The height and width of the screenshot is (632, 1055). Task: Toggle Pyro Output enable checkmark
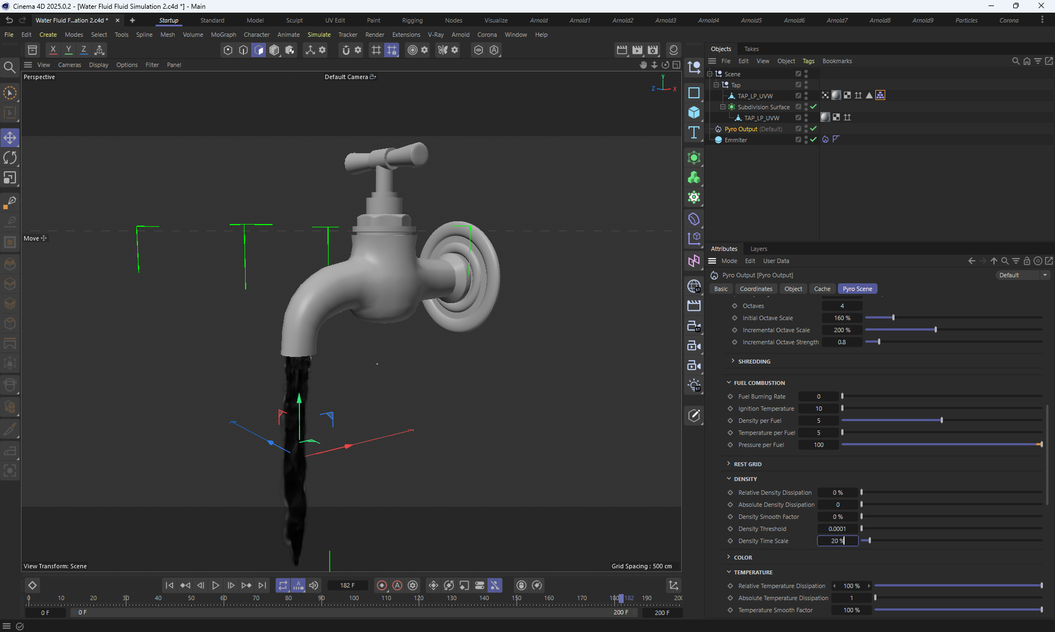tap(813, 129)
